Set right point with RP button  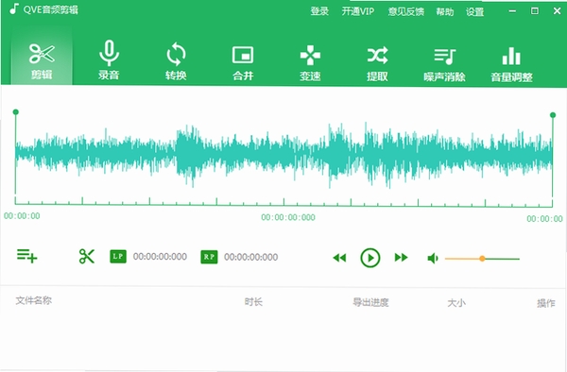[209, 257]
